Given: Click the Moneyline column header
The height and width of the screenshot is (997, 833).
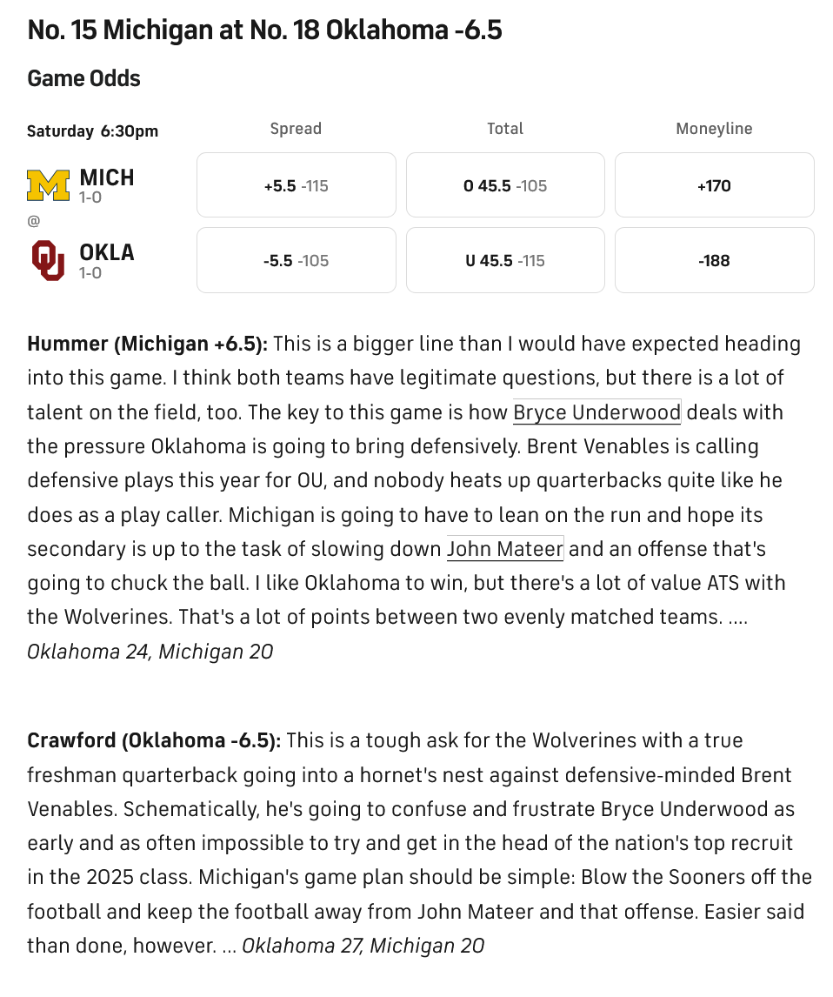Looking at the screenshot, I should (x=714, y=129).
